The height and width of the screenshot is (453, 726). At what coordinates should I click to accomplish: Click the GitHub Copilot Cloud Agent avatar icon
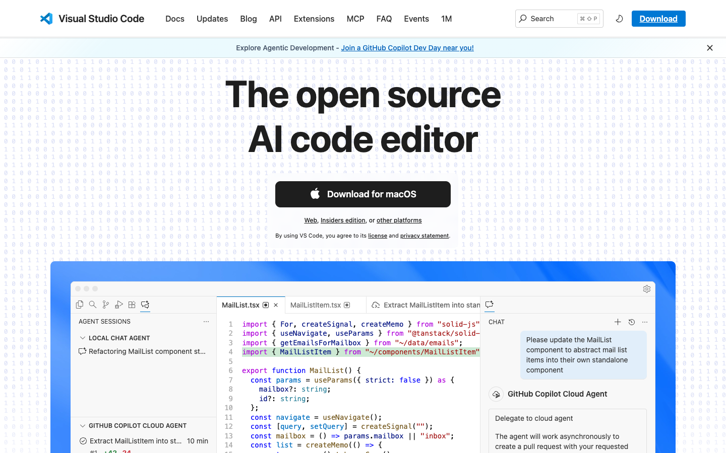click(x=496, y=394)
